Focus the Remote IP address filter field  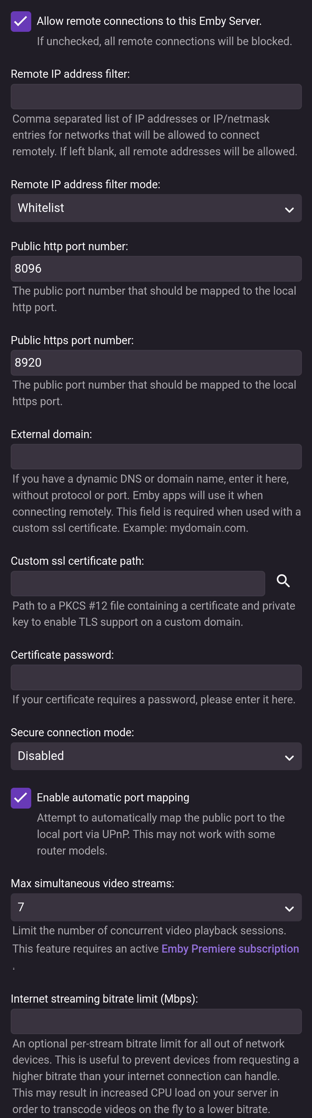coord(156,97)
